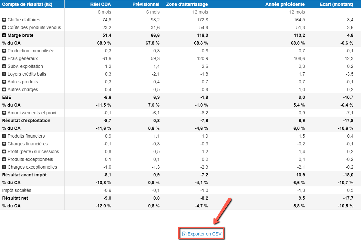Click Résultat net Réel value -9,0
Viewport: 361px width, 240px height.
(107, 198)
